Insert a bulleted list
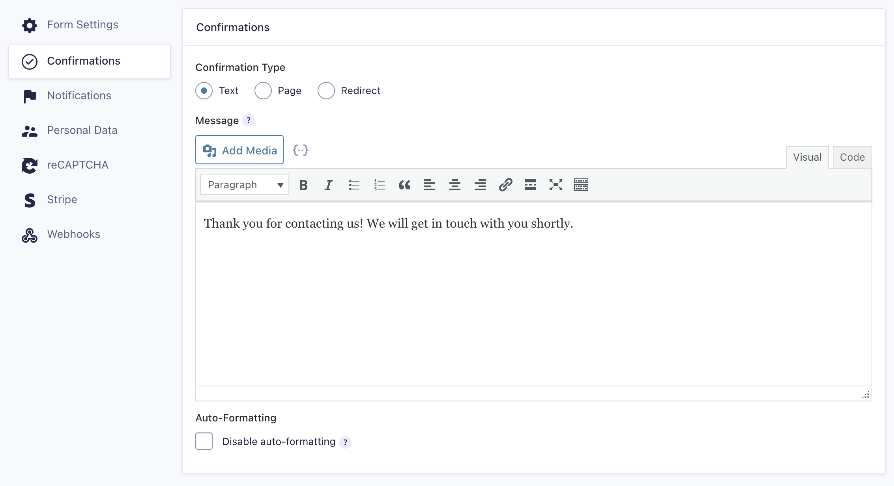Image resolution: width=894 pixels, height=486 pixels. (354, 185)
